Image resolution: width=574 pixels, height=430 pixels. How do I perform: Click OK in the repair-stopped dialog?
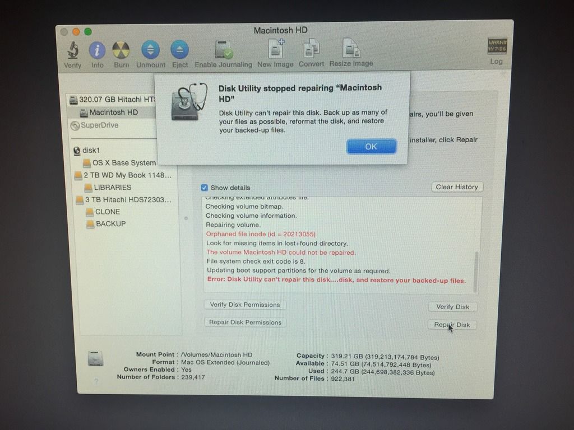(x=371, y=147)
